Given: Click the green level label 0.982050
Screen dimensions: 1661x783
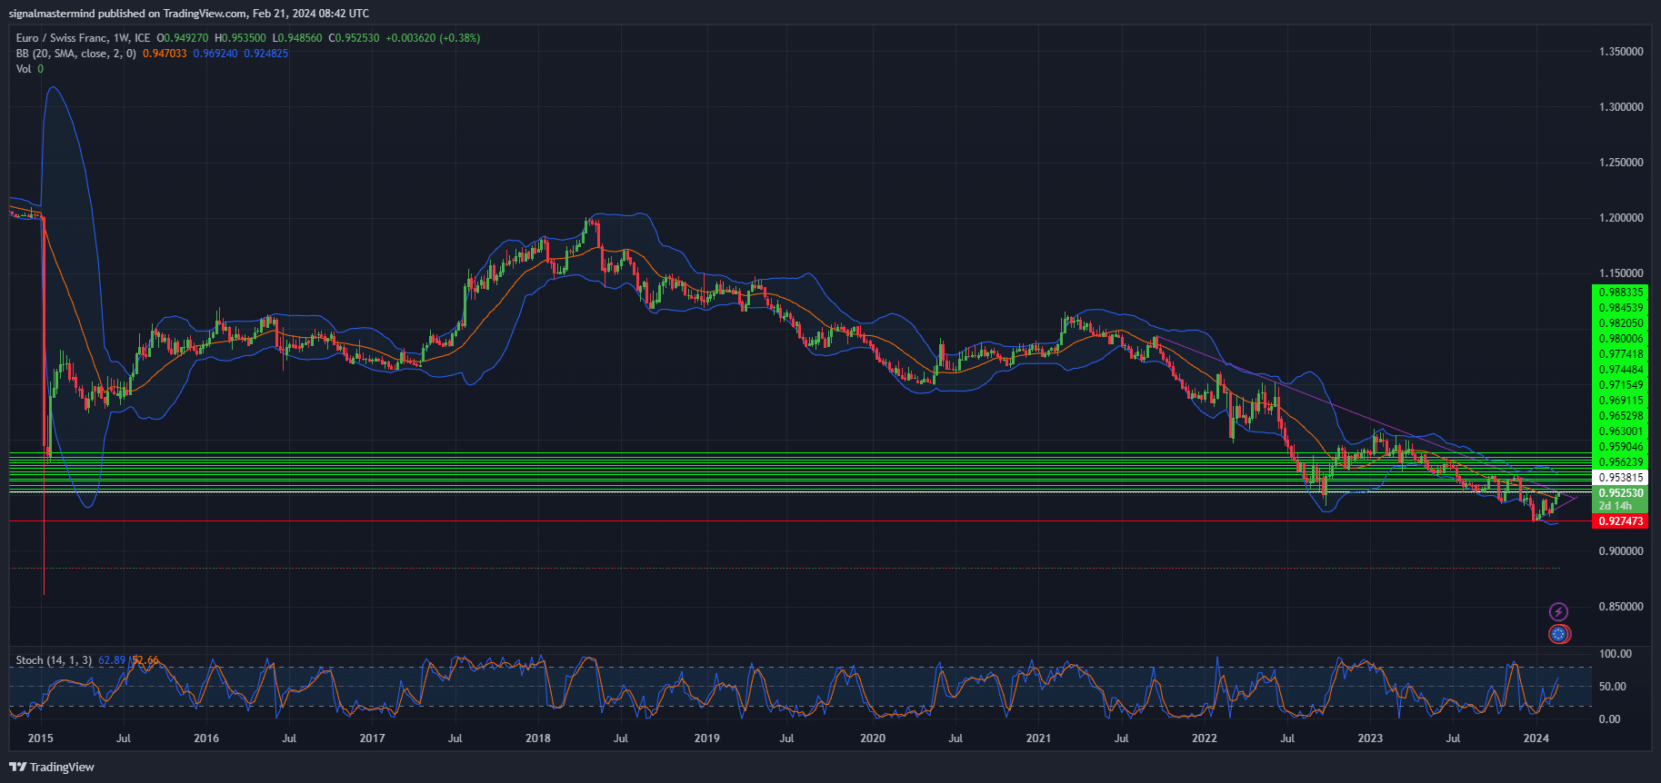Looking at the screenshot, I should pyautogui.click(x=1620, y=323).
